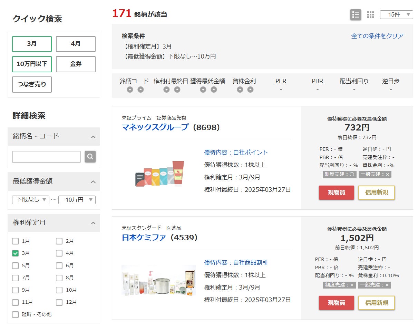
Task: Click 信用新規 for マネックスグループ
Action: tap(377, 192)
